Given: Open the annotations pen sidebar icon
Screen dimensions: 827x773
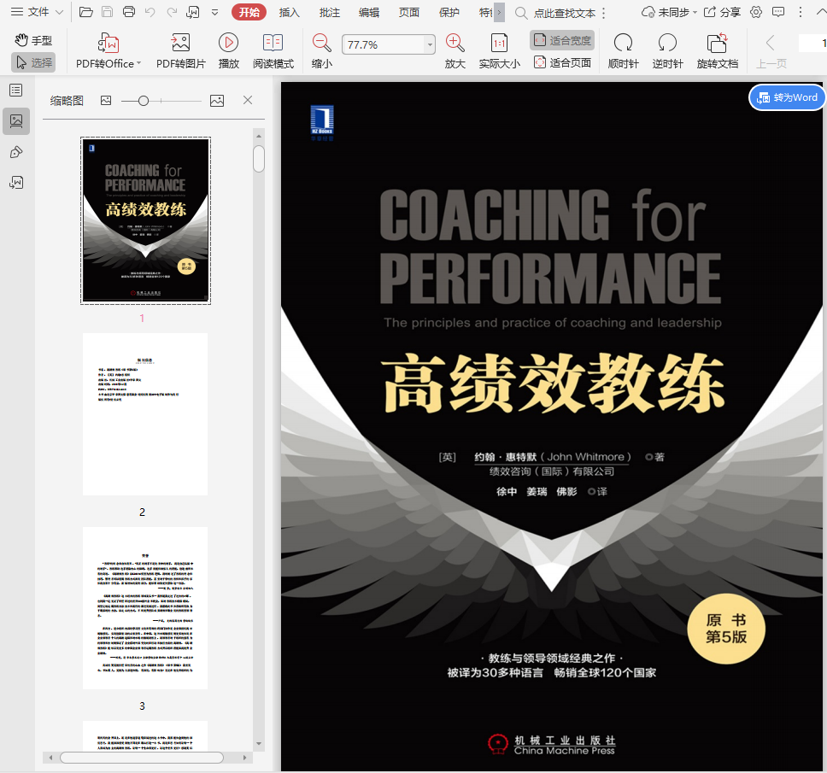Looking at the screenshot, I should tap(16, 152).
